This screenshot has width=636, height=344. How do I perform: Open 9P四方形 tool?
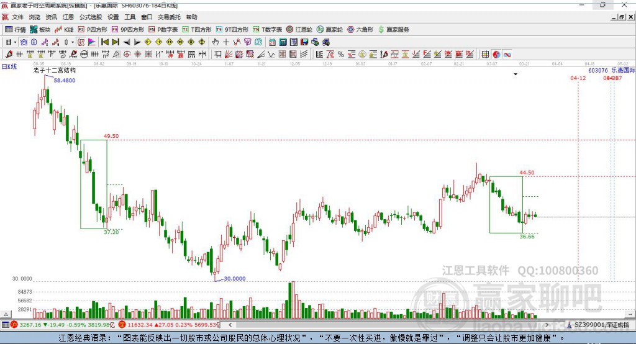(x=128, y=30)
